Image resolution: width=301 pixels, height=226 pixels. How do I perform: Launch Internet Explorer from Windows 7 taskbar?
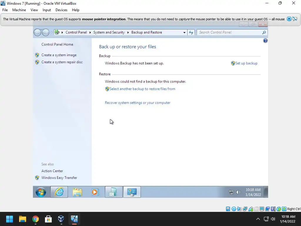pyautogui.click(x=59, y=192)
